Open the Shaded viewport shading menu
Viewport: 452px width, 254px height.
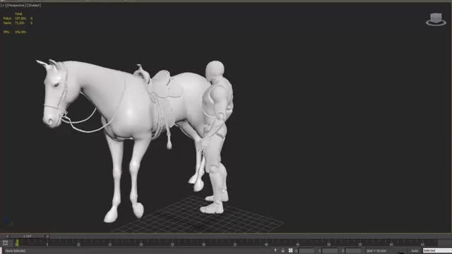click(x=34, y=5)
